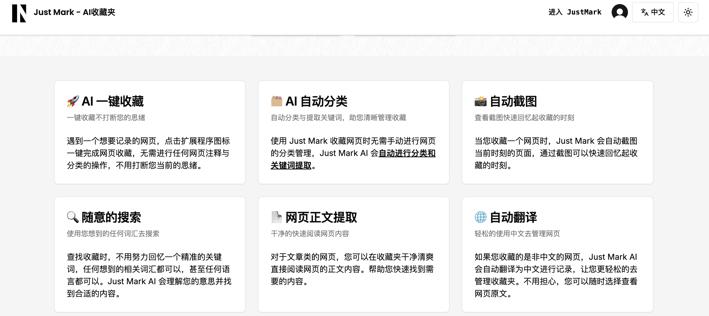The width and height of the screenshot is (709, 316).
Task: Click the magnifier icon beside 随意的搜索
Action: pos(73,217)
